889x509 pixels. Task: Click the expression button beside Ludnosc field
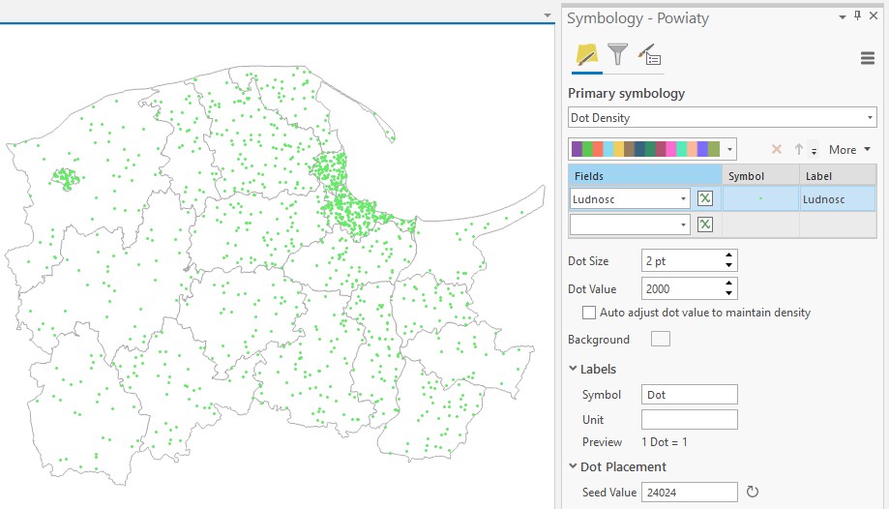pos(705,198)
